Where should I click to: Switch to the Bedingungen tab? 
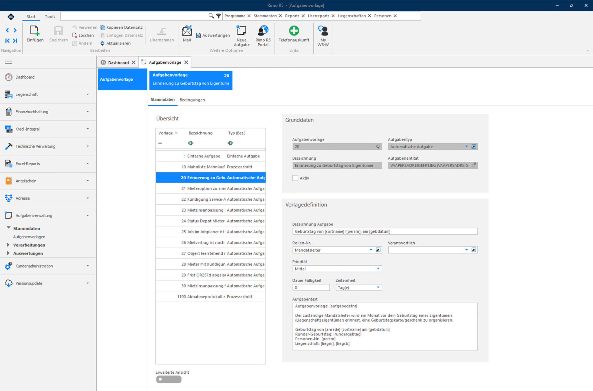point(192,100)
